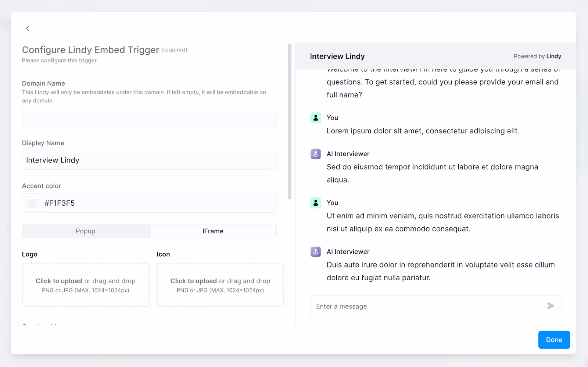Click the second AI Interviewer avatar icon
The height and width of the screenshot is (367, 588).
(316, 252)
